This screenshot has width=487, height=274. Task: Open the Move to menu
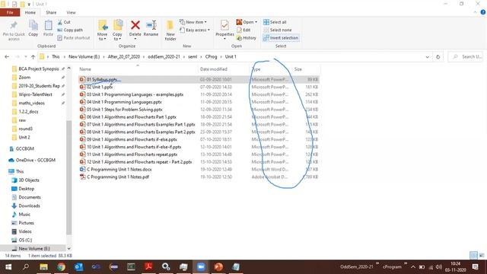pyautogui.click(x=103, y=30)
